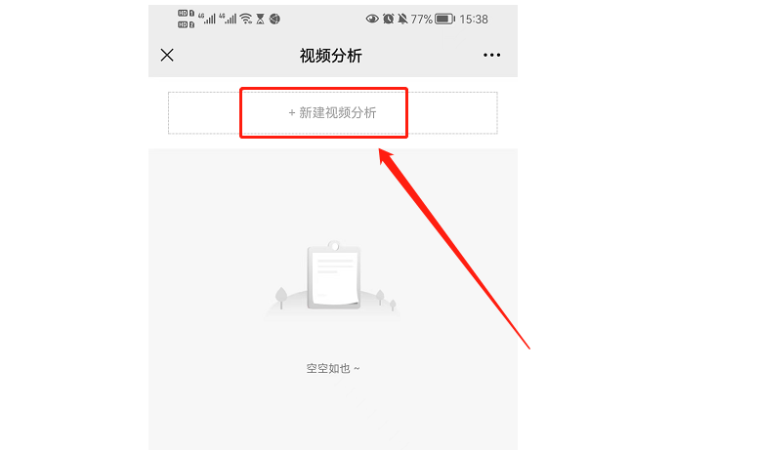This screenshot has width=757, height=450.
Task: Tap the X close icon in header
Action: point(167,55)
